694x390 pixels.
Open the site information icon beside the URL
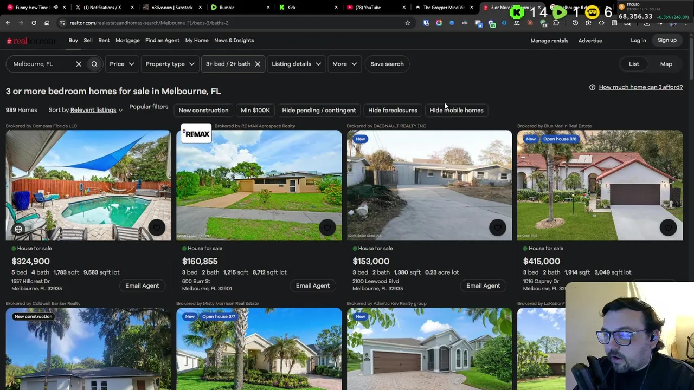tap(63, 23)
